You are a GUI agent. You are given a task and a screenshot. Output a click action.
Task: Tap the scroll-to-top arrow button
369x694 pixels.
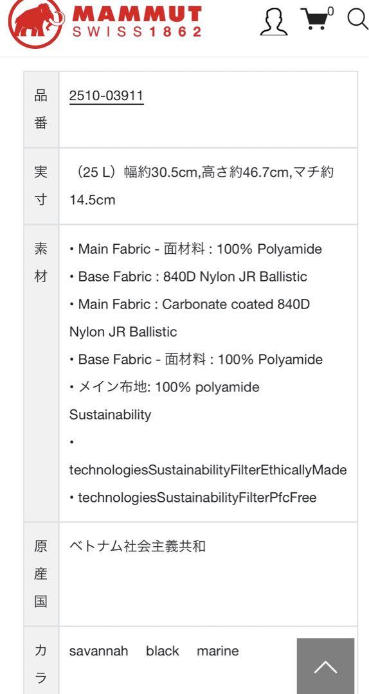click(325, 666)
